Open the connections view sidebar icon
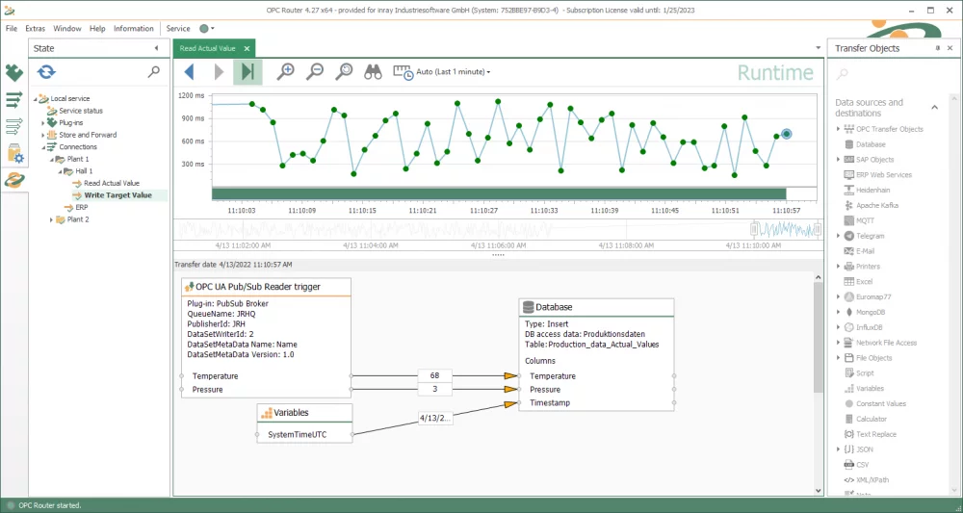The image size is (963, 513). coord(13,99)
